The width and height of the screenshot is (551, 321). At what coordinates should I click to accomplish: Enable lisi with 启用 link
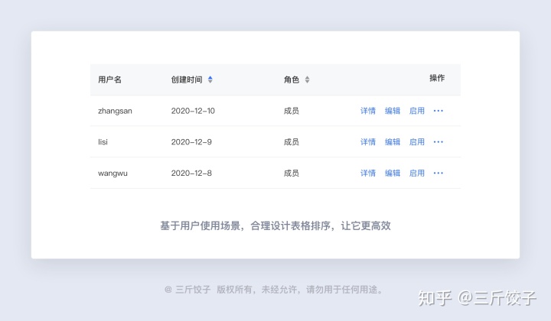[417, 142]
